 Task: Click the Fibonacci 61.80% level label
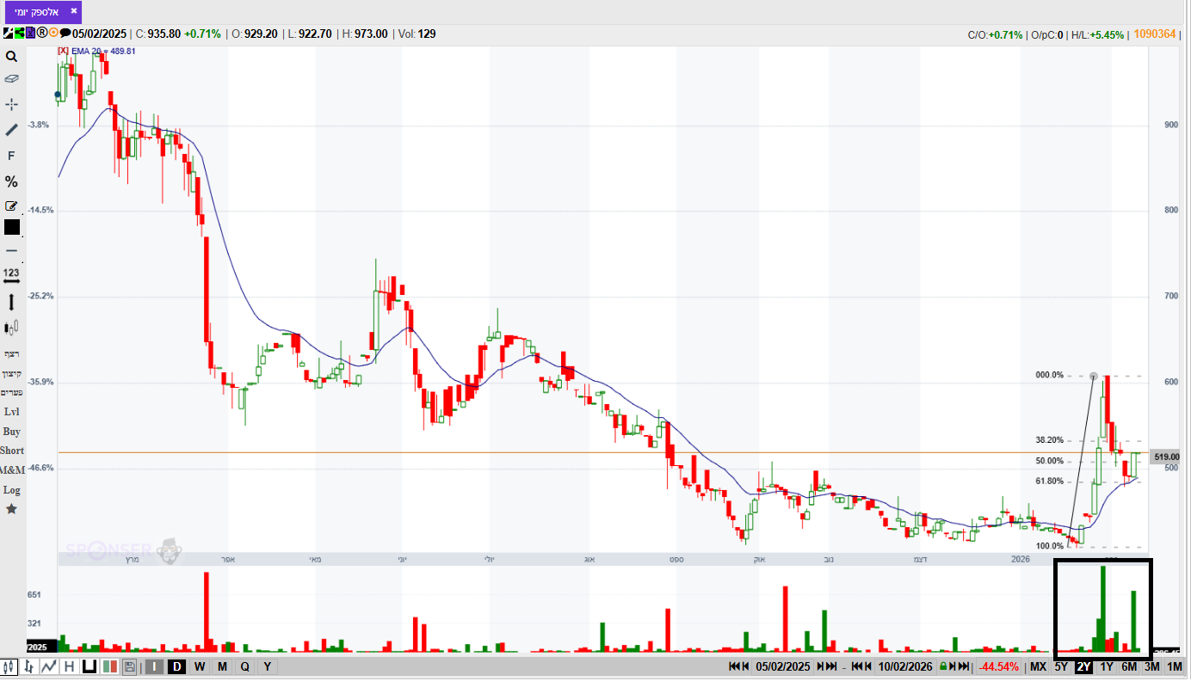click(x=1050, y=482)
